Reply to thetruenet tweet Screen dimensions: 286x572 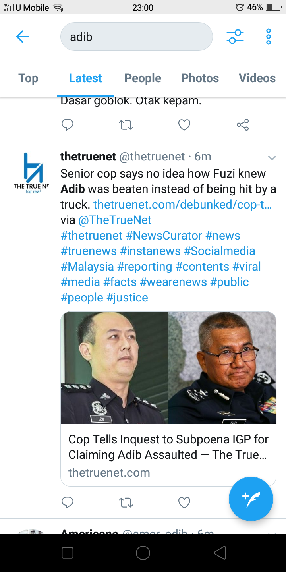click(68, 502)
